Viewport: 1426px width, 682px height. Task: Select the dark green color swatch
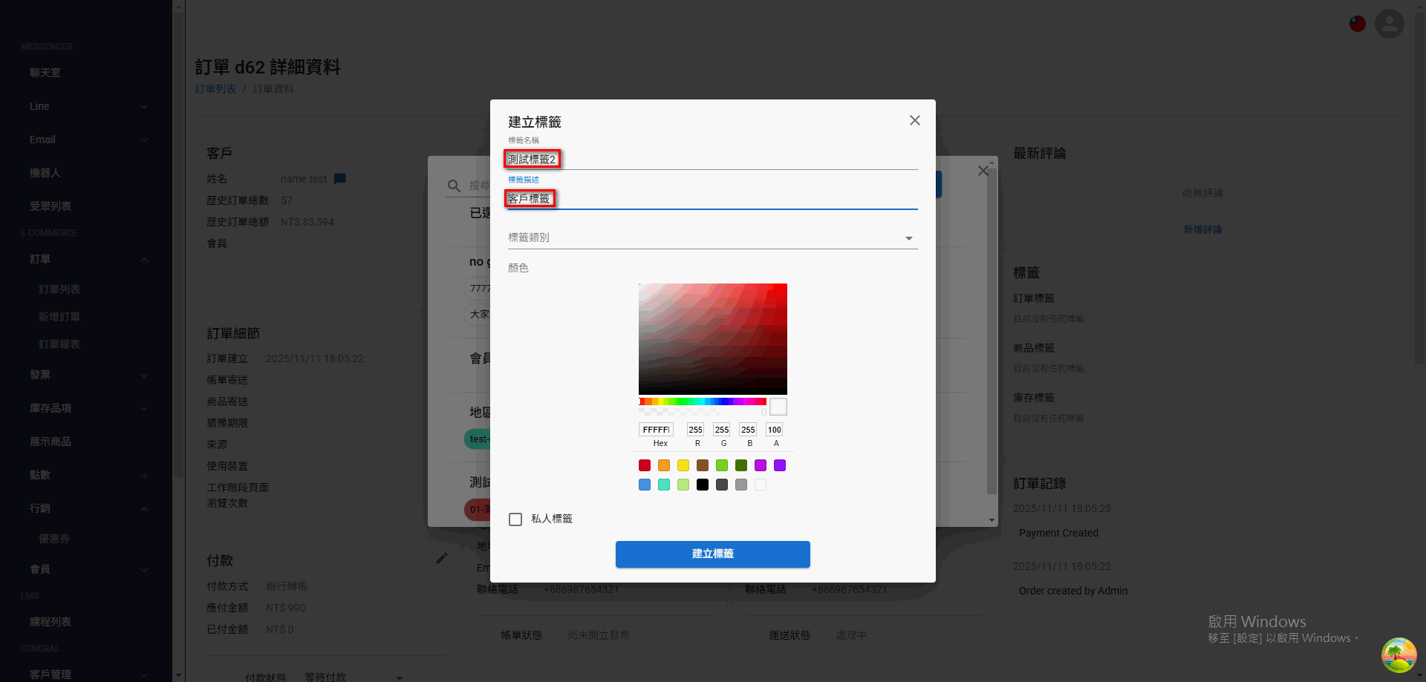click(x=741, y=465)
